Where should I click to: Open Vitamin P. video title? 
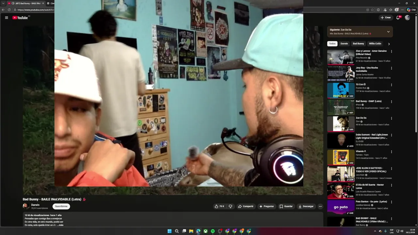[361, 151]
